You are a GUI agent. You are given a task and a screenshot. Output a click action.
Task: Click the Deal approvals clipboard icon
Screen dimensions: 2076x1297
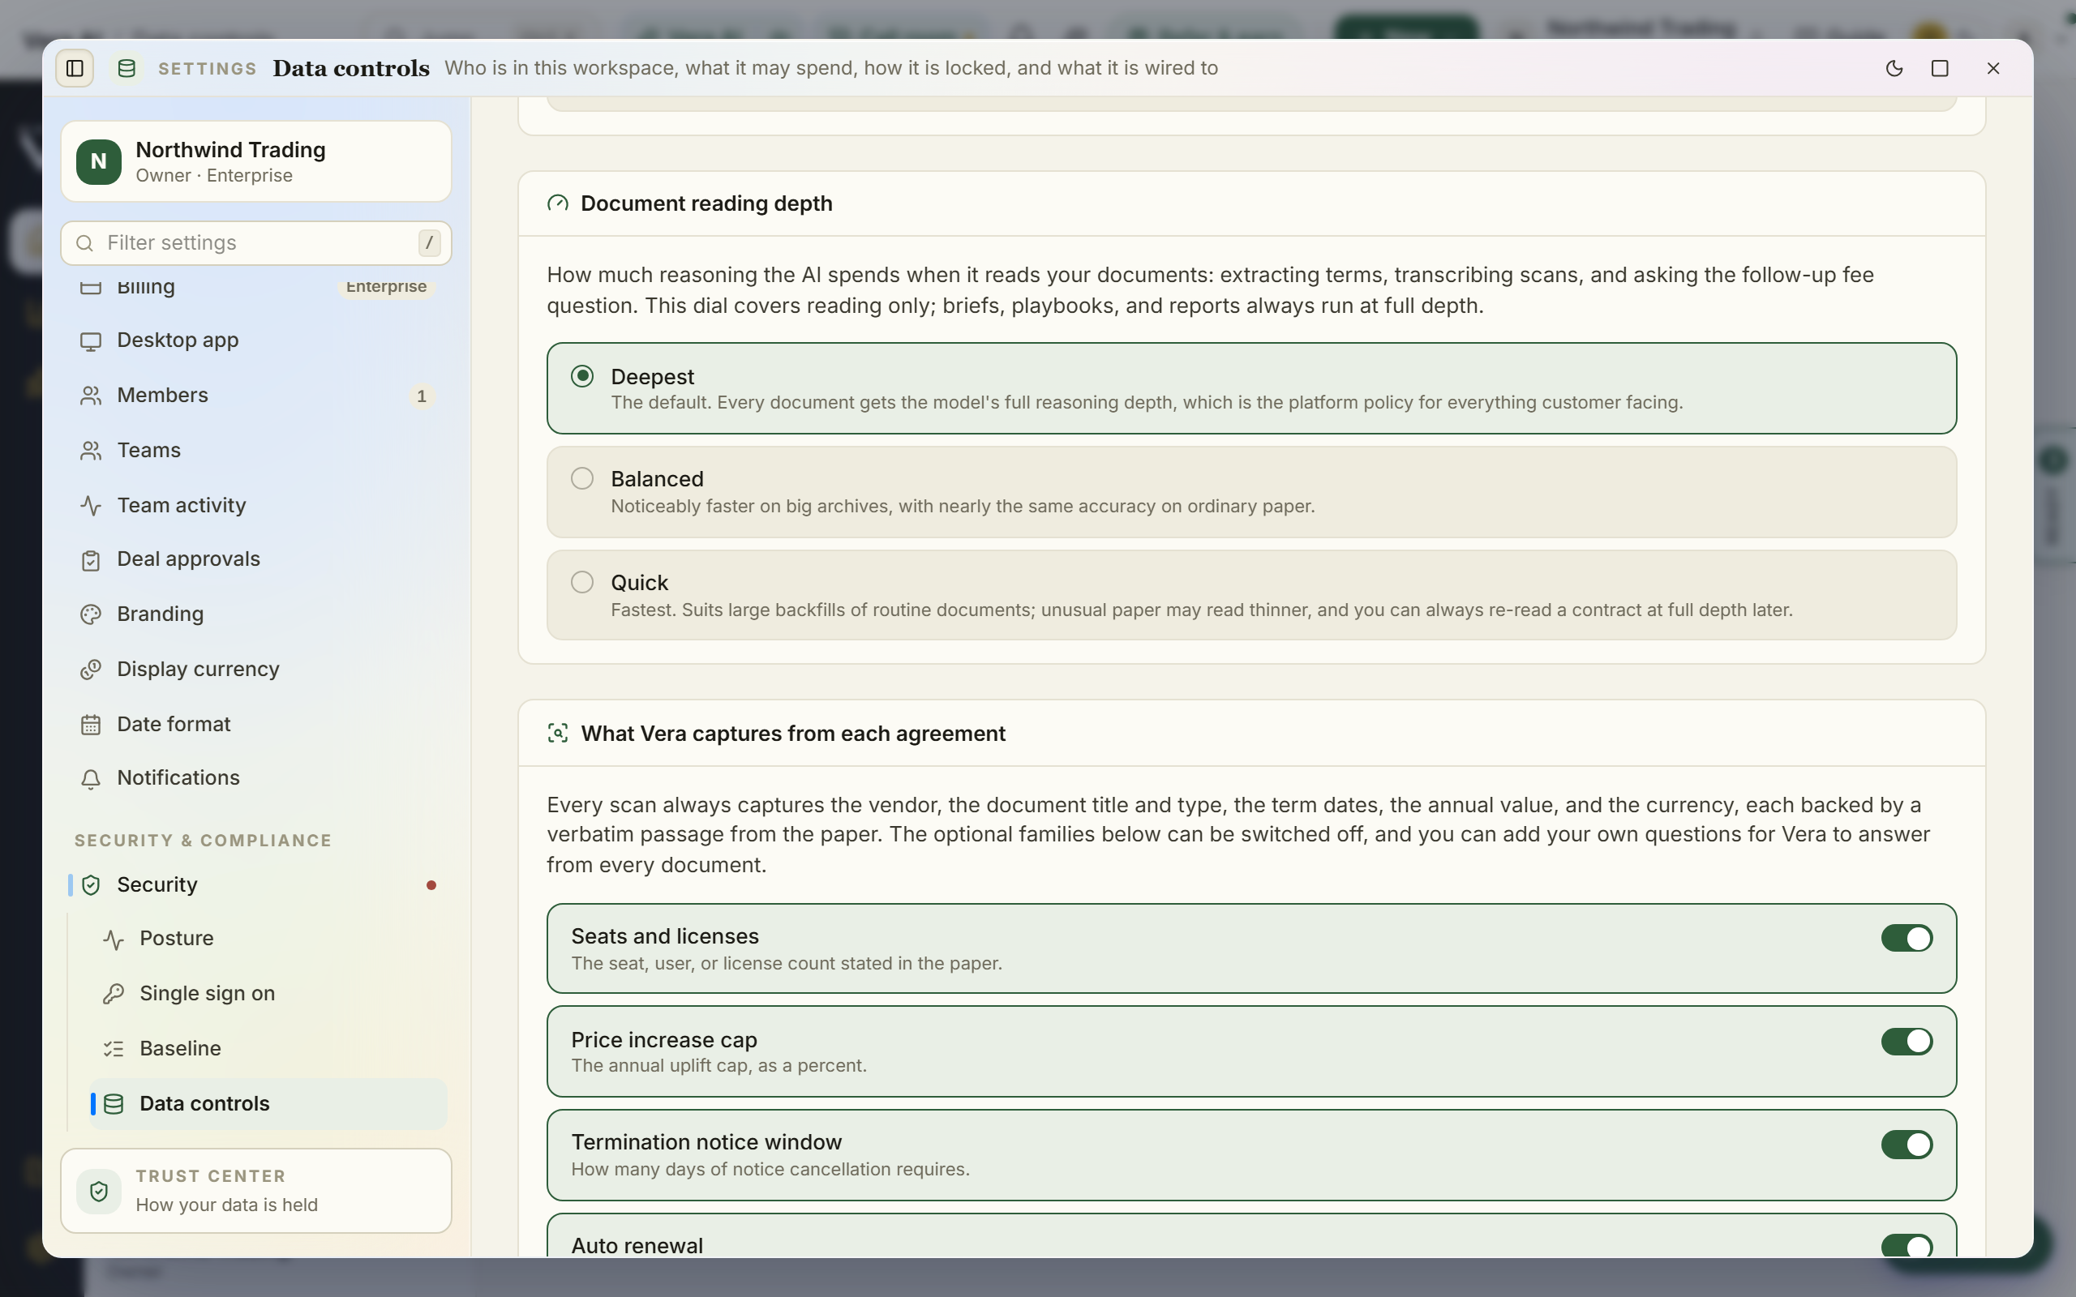pyautogui.click(x=91, y=560)
